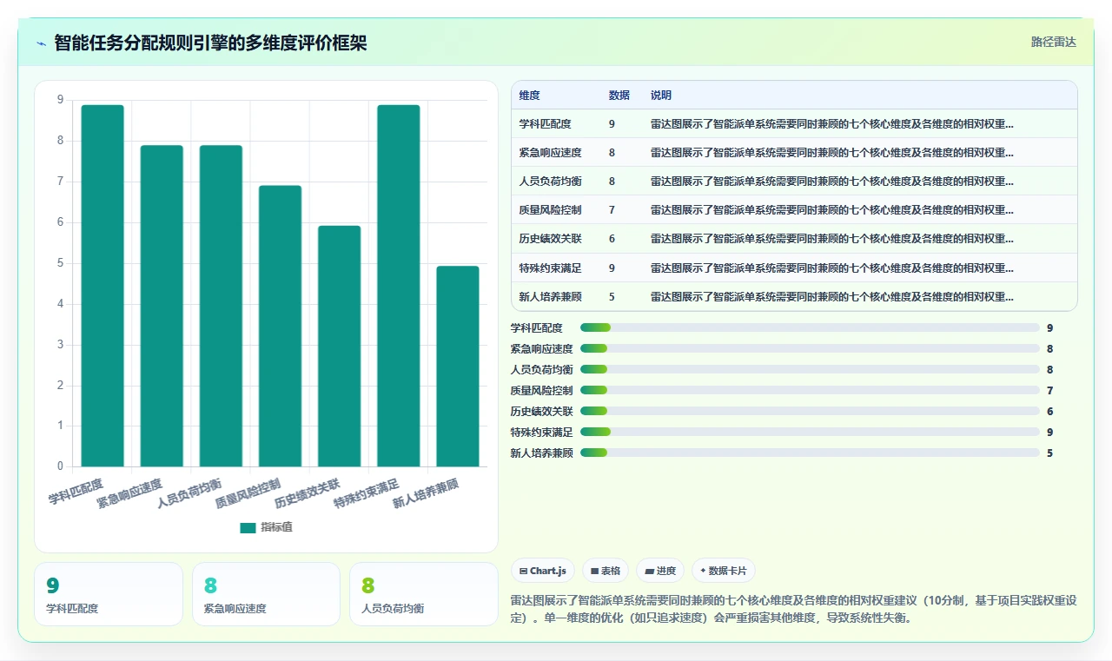Click the 紧急响应速度 x-axis label under chart

[x=129, y=492]
